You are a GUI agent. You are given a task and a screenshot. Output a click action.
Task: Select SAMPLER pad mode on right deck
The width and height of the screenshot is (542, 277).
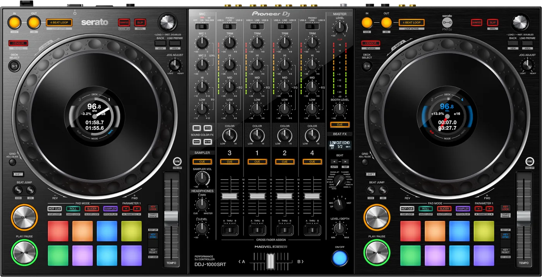pos(463,209)
